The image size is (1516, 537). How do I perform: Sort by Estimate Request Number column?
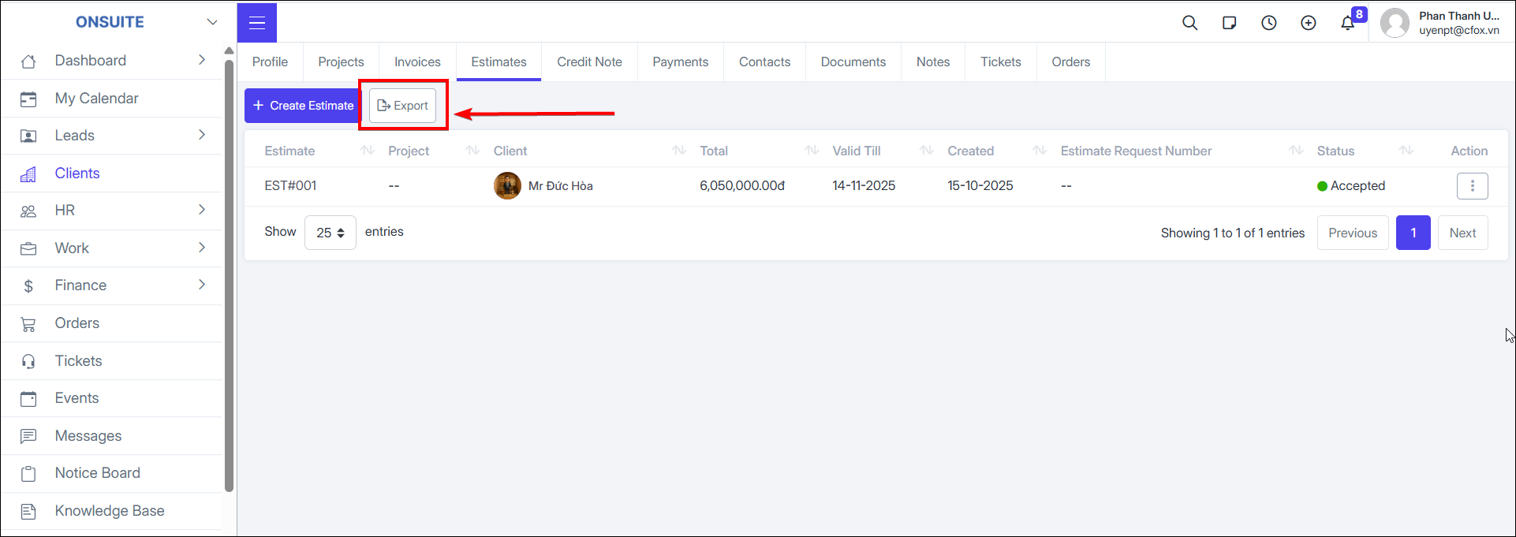pyautogui.click(x=1296, y=151)
